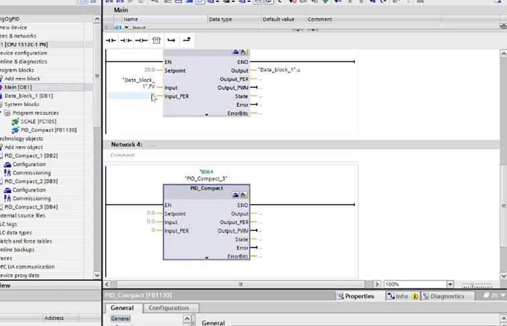
Task: Open commissioning icon on upper PID block
Action: tap(244, 52)
